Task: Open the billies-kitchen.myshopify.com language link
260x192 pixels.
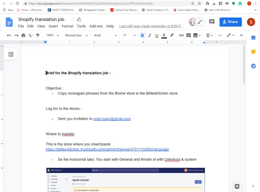Action: coord(107,149)
